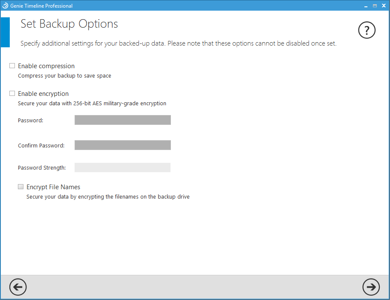Minimize the Genie Timeline window
Image resolution: width=390 pixels, height=300 pixels.
click(366, 6)
